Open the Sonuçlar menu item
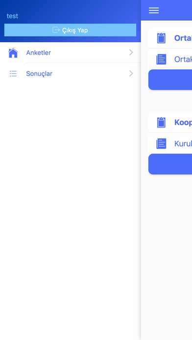This screenshot has width=192, height=340. click(71, 74)
